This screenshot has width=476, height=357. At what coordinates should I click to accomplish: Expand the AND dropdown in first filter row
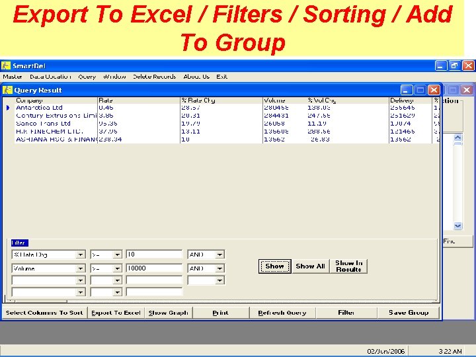219,255
